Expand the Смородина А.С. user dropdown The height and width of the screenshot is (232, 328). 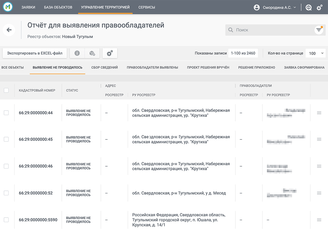point(279,8)
